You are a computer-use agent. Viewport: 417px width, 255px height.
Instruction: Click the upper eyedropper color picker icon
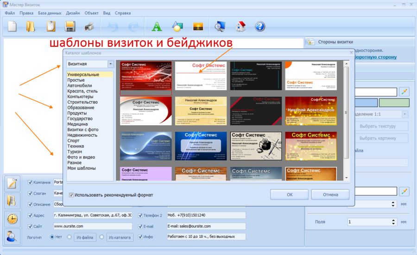pyautogui.click(x=404, y=92)
